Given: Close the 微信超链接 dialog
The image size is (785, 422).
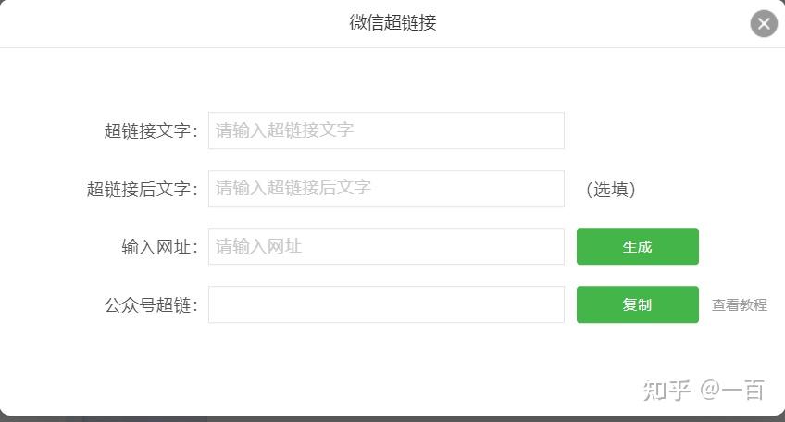Looking at the screenshot, I should click(763, 24).
